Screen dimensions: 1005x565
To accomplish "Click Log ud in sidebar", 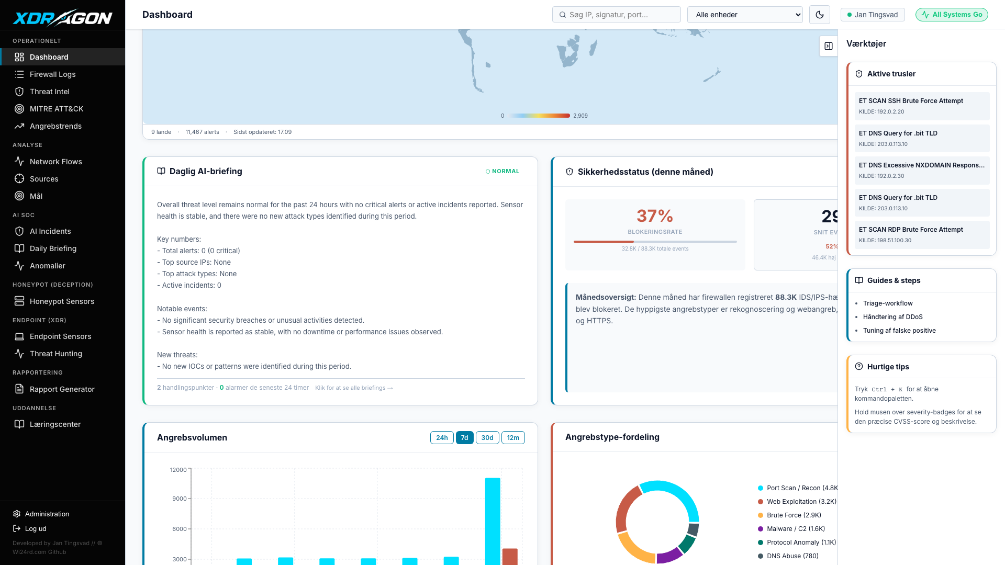I will 36,529.
